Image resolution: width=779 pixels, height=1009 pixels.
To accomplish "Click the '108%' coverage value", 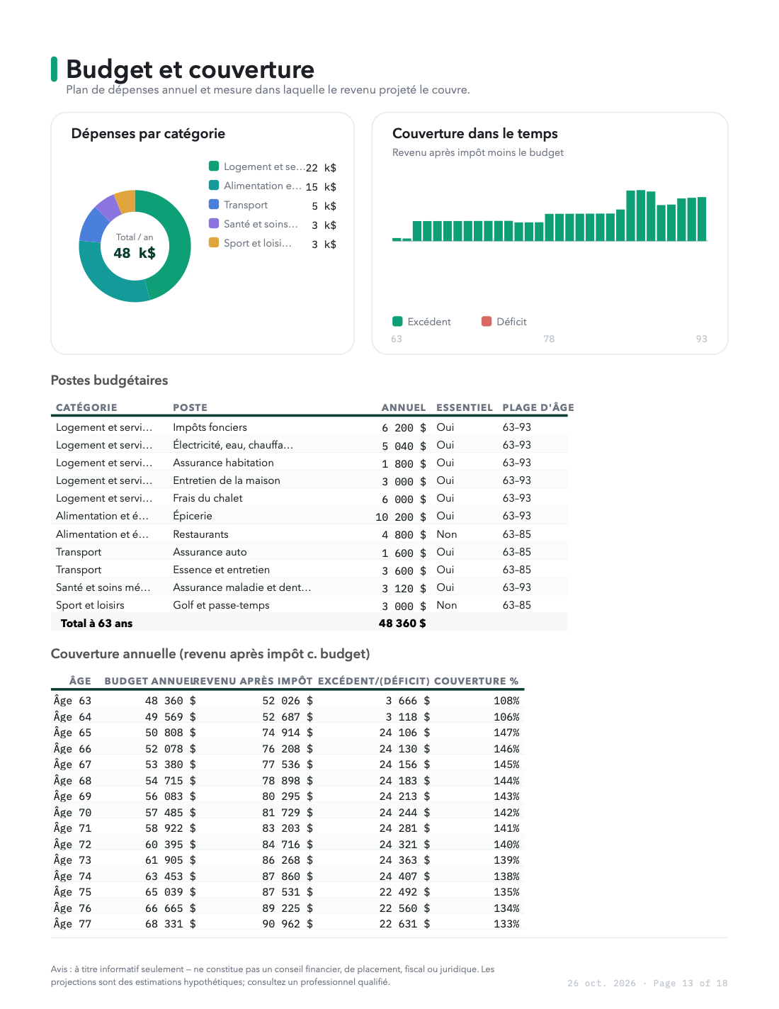I will (506, 701).
